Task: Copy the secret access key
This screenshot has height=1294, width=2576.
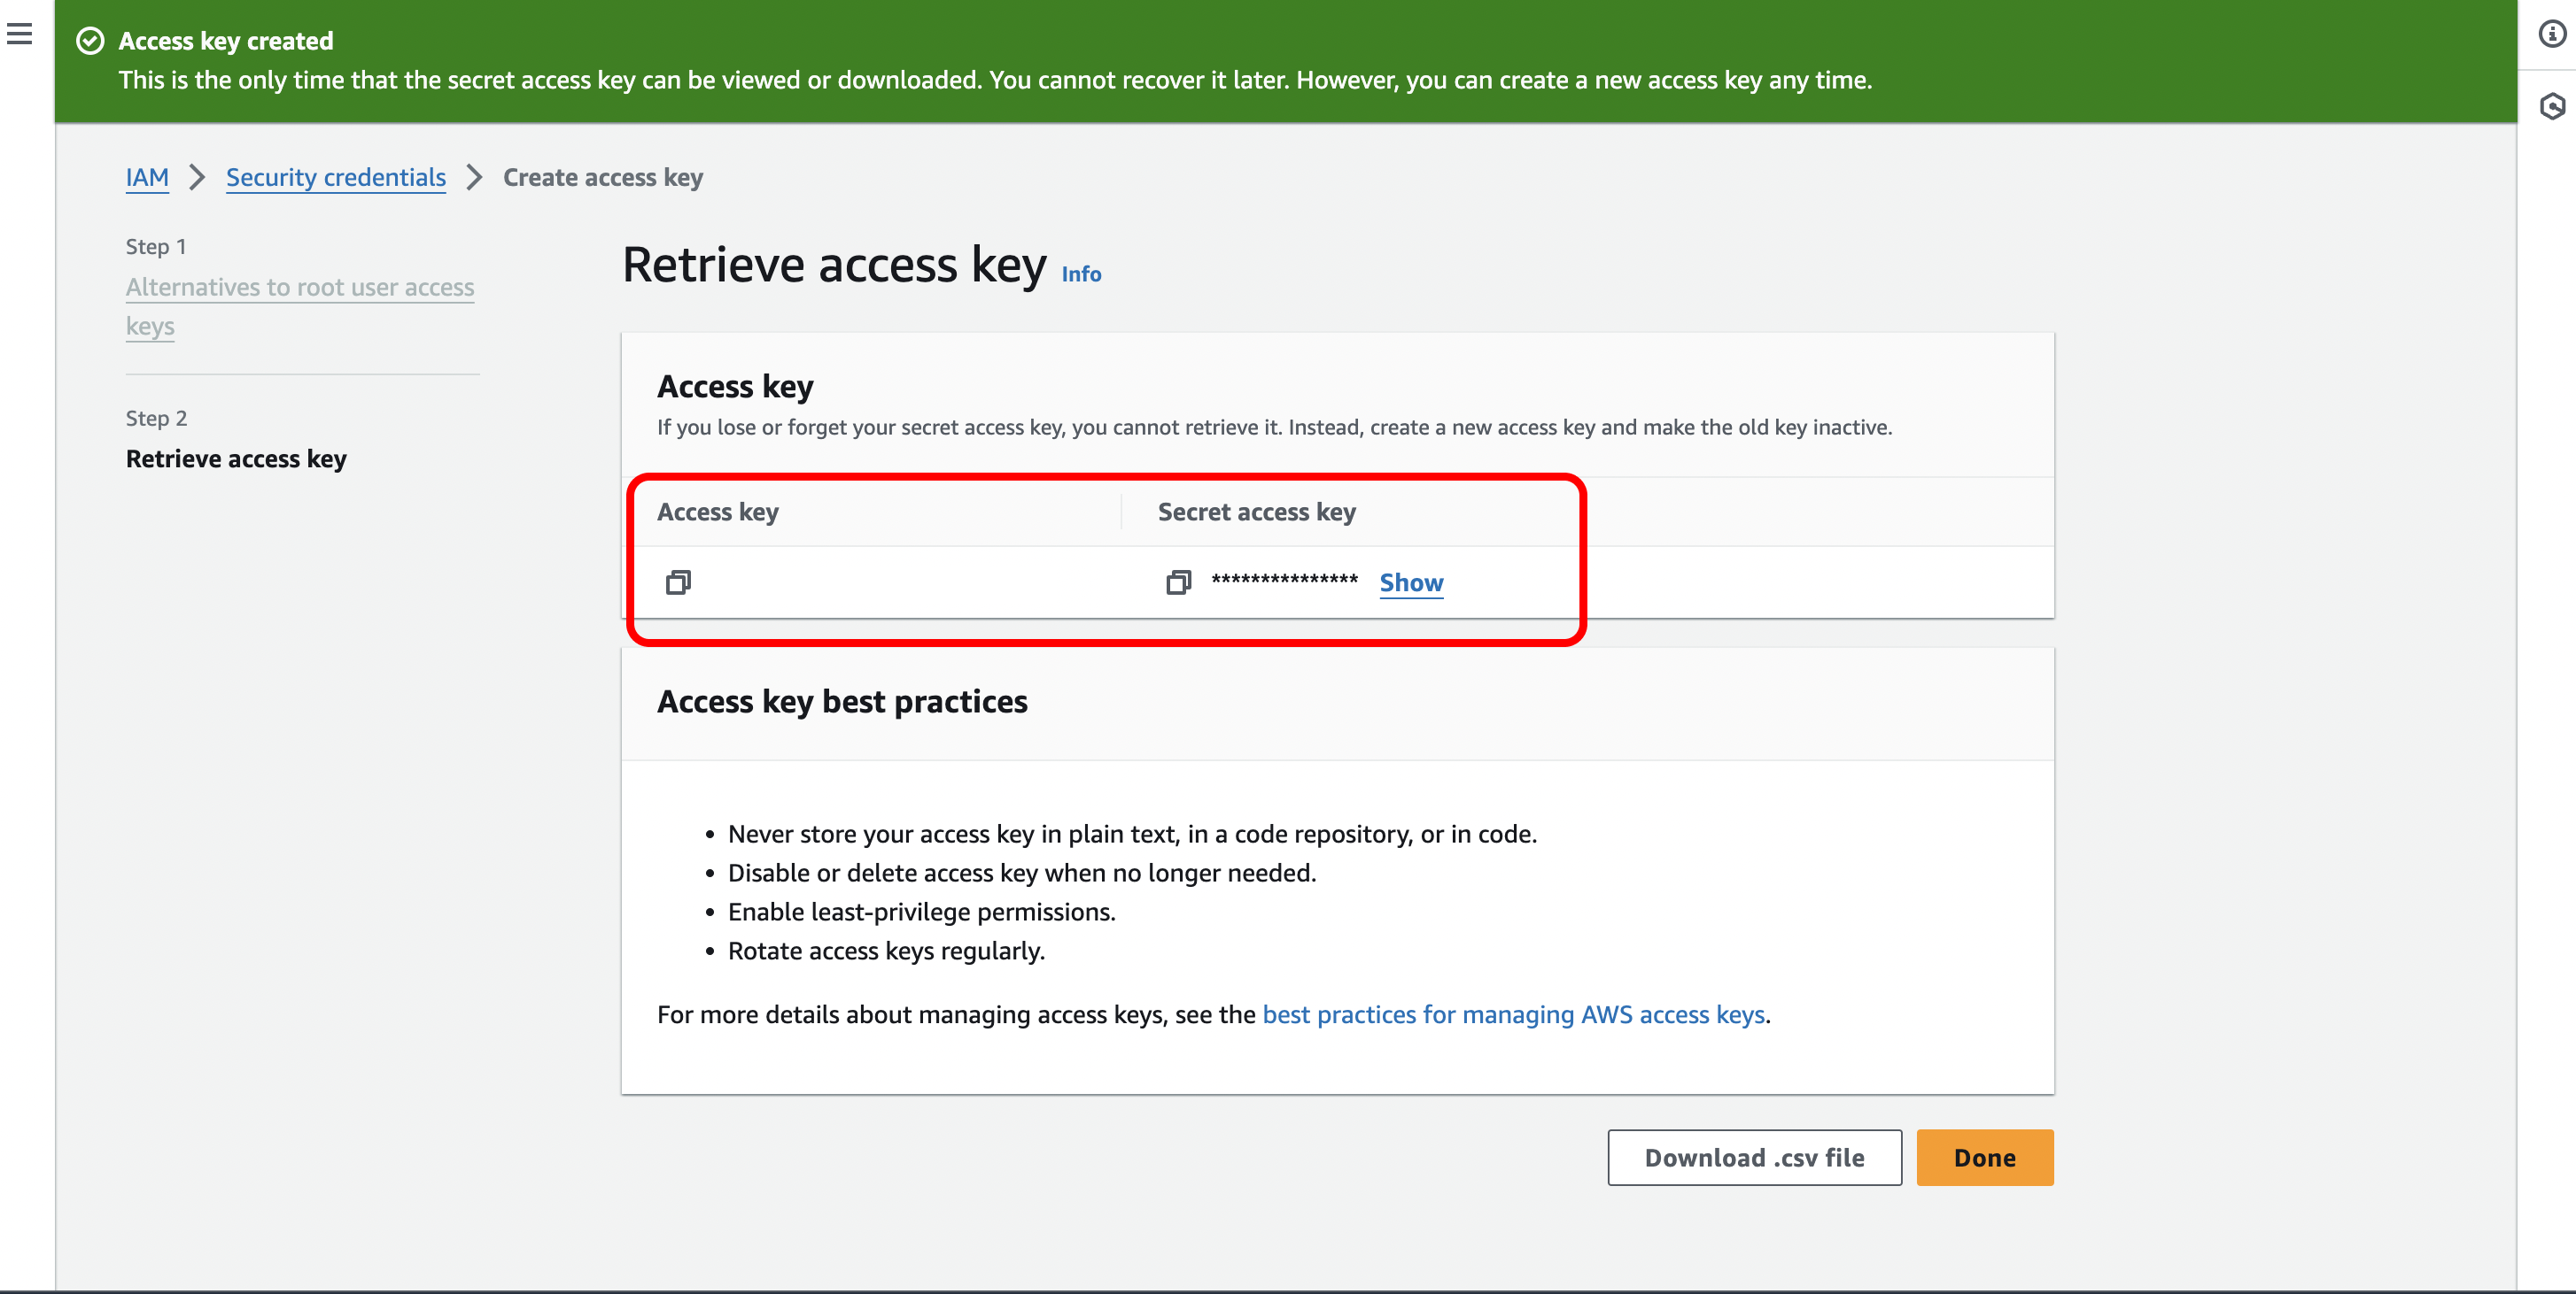Action: (x=1178, y=582)
